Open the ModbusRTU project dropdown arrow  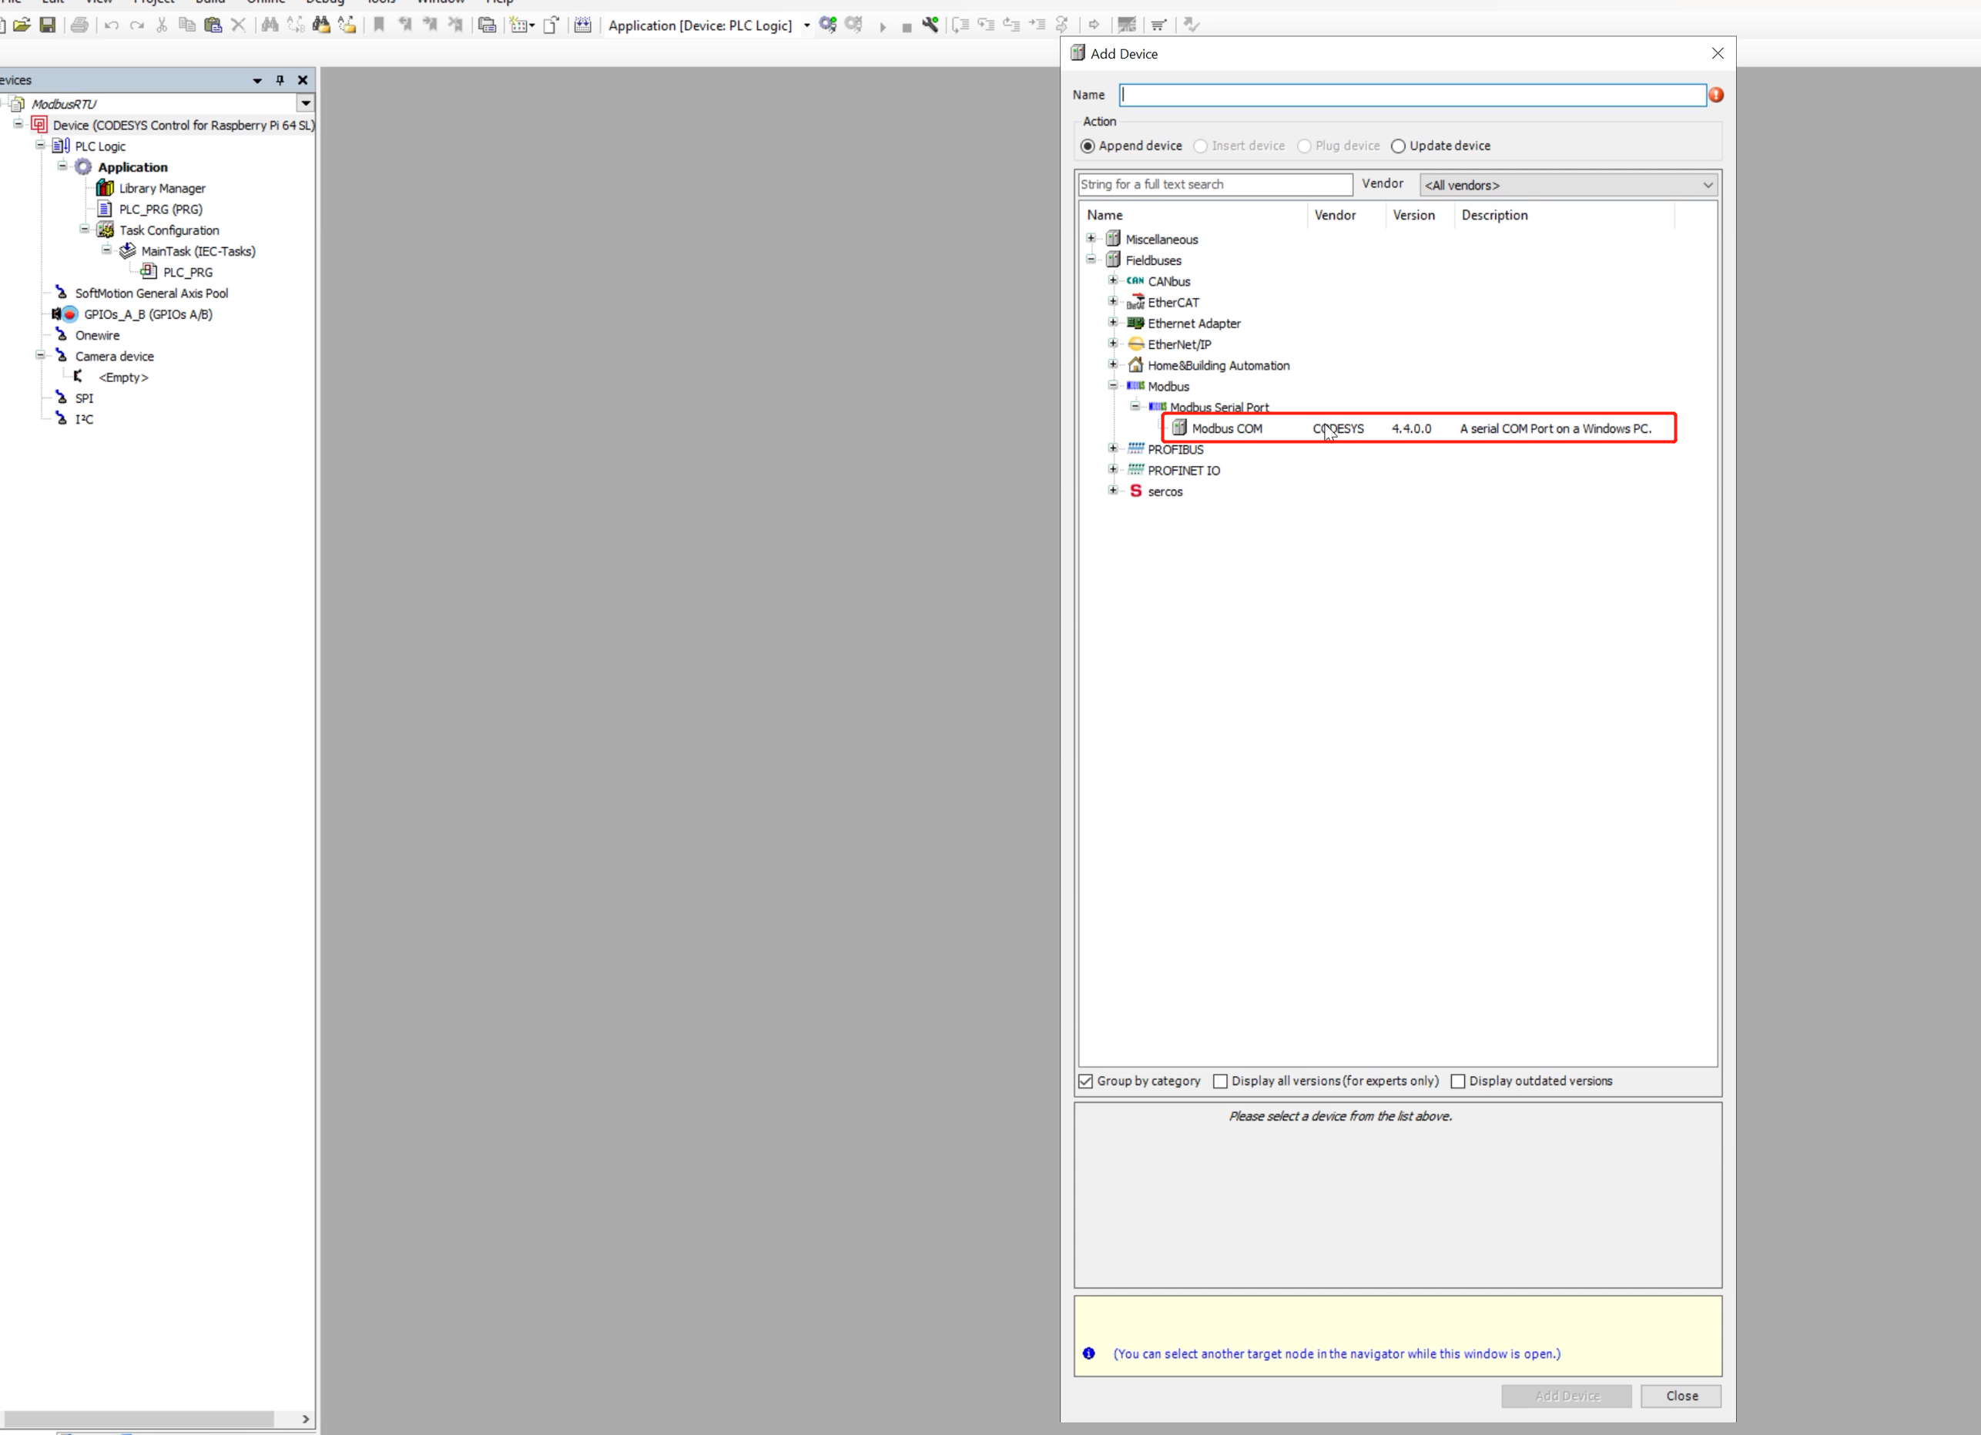coord(305,104)
